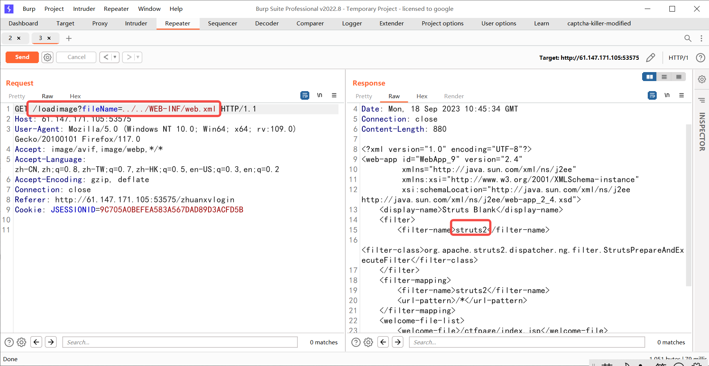
Task: Add a new Repeater tab
Action: tap(69, 38)
